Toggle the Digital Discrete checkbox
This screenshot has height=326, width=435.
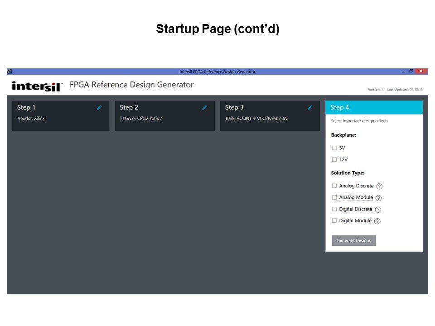tap(334, 209)
